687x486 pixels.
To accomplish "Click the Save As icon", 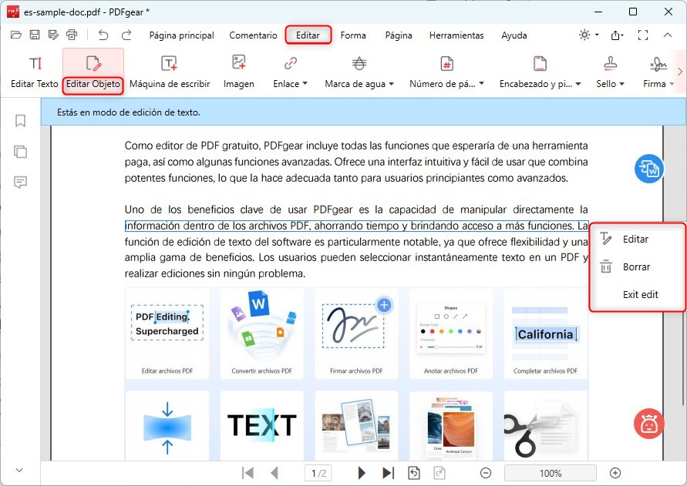I will (x=53, y=35).
